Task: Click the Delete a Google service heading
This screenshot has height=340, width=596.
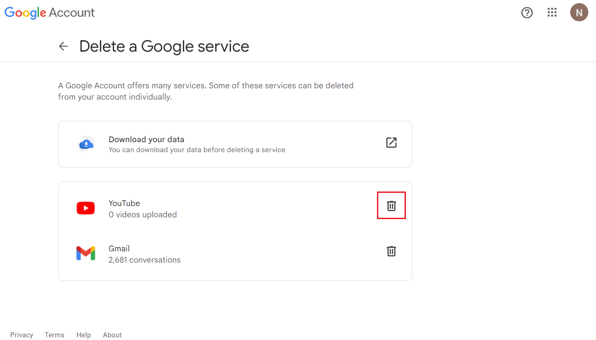Action: 164,46
